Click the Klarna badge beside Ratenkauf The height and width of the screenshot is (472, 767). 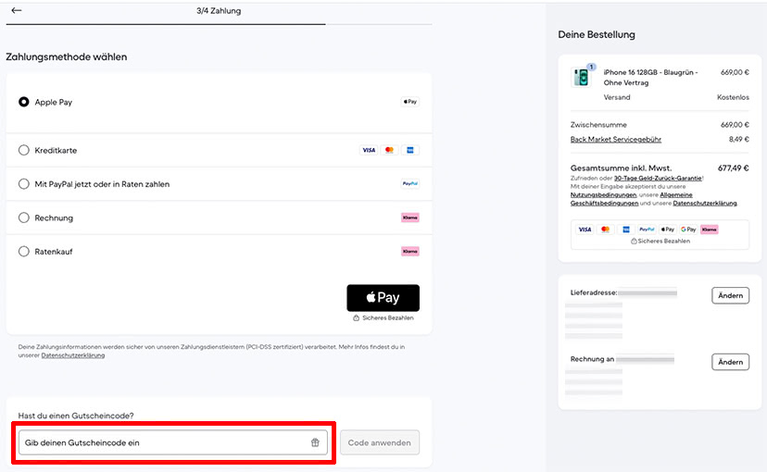409,251
